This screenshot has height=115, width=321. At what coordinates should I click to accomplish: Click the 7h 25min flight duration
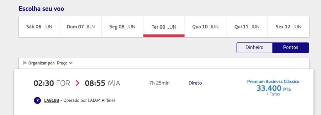coord(160,83)
